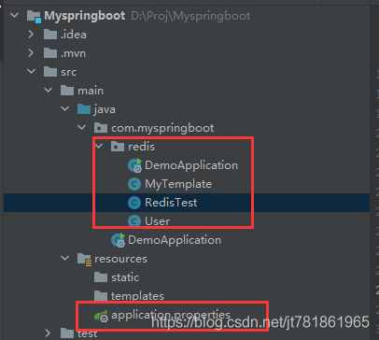Collapse the main folder

49,91
